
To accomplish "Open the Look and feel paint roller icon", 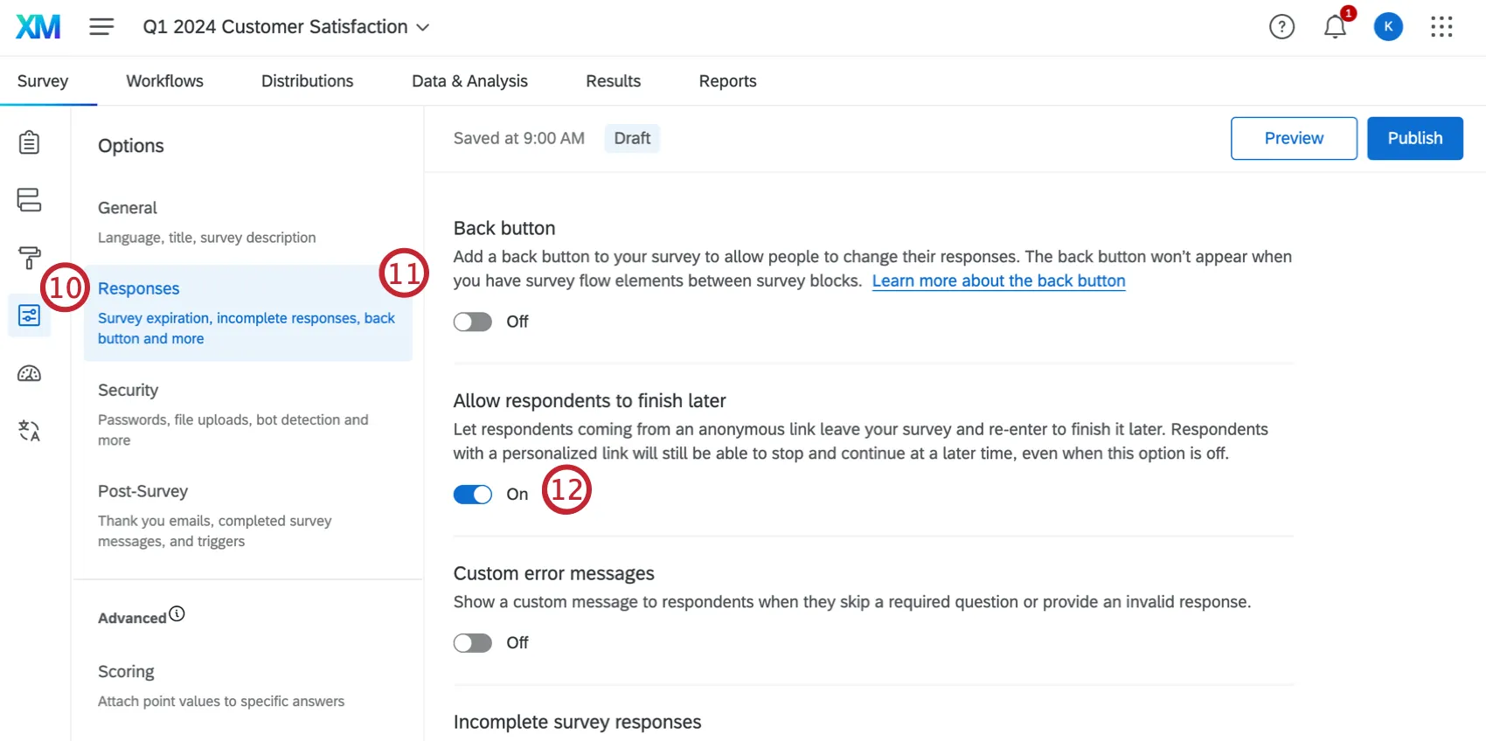I will [x=29, y=258].
